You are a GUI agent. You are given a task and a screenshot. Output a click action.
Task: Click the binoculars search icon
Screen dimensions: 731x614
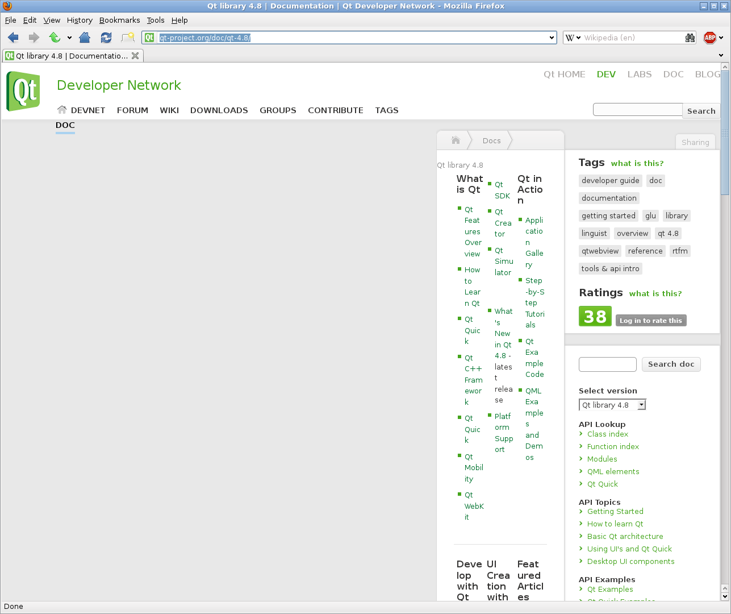[690, 38]
